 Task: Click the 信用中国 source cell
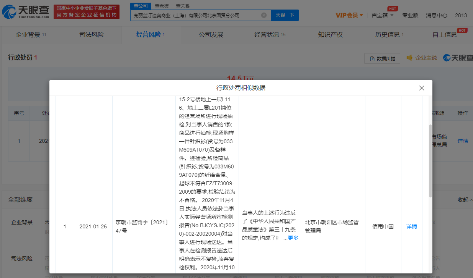tap(383, 226)
